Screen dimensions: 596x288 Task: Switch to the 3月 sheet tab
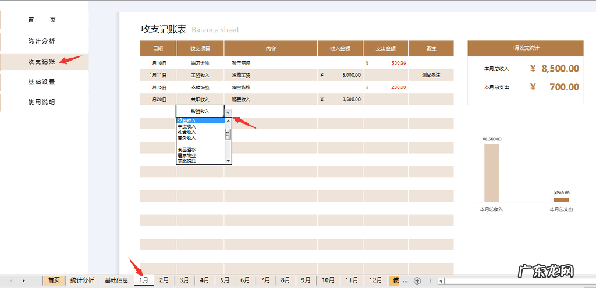point(184,280)
